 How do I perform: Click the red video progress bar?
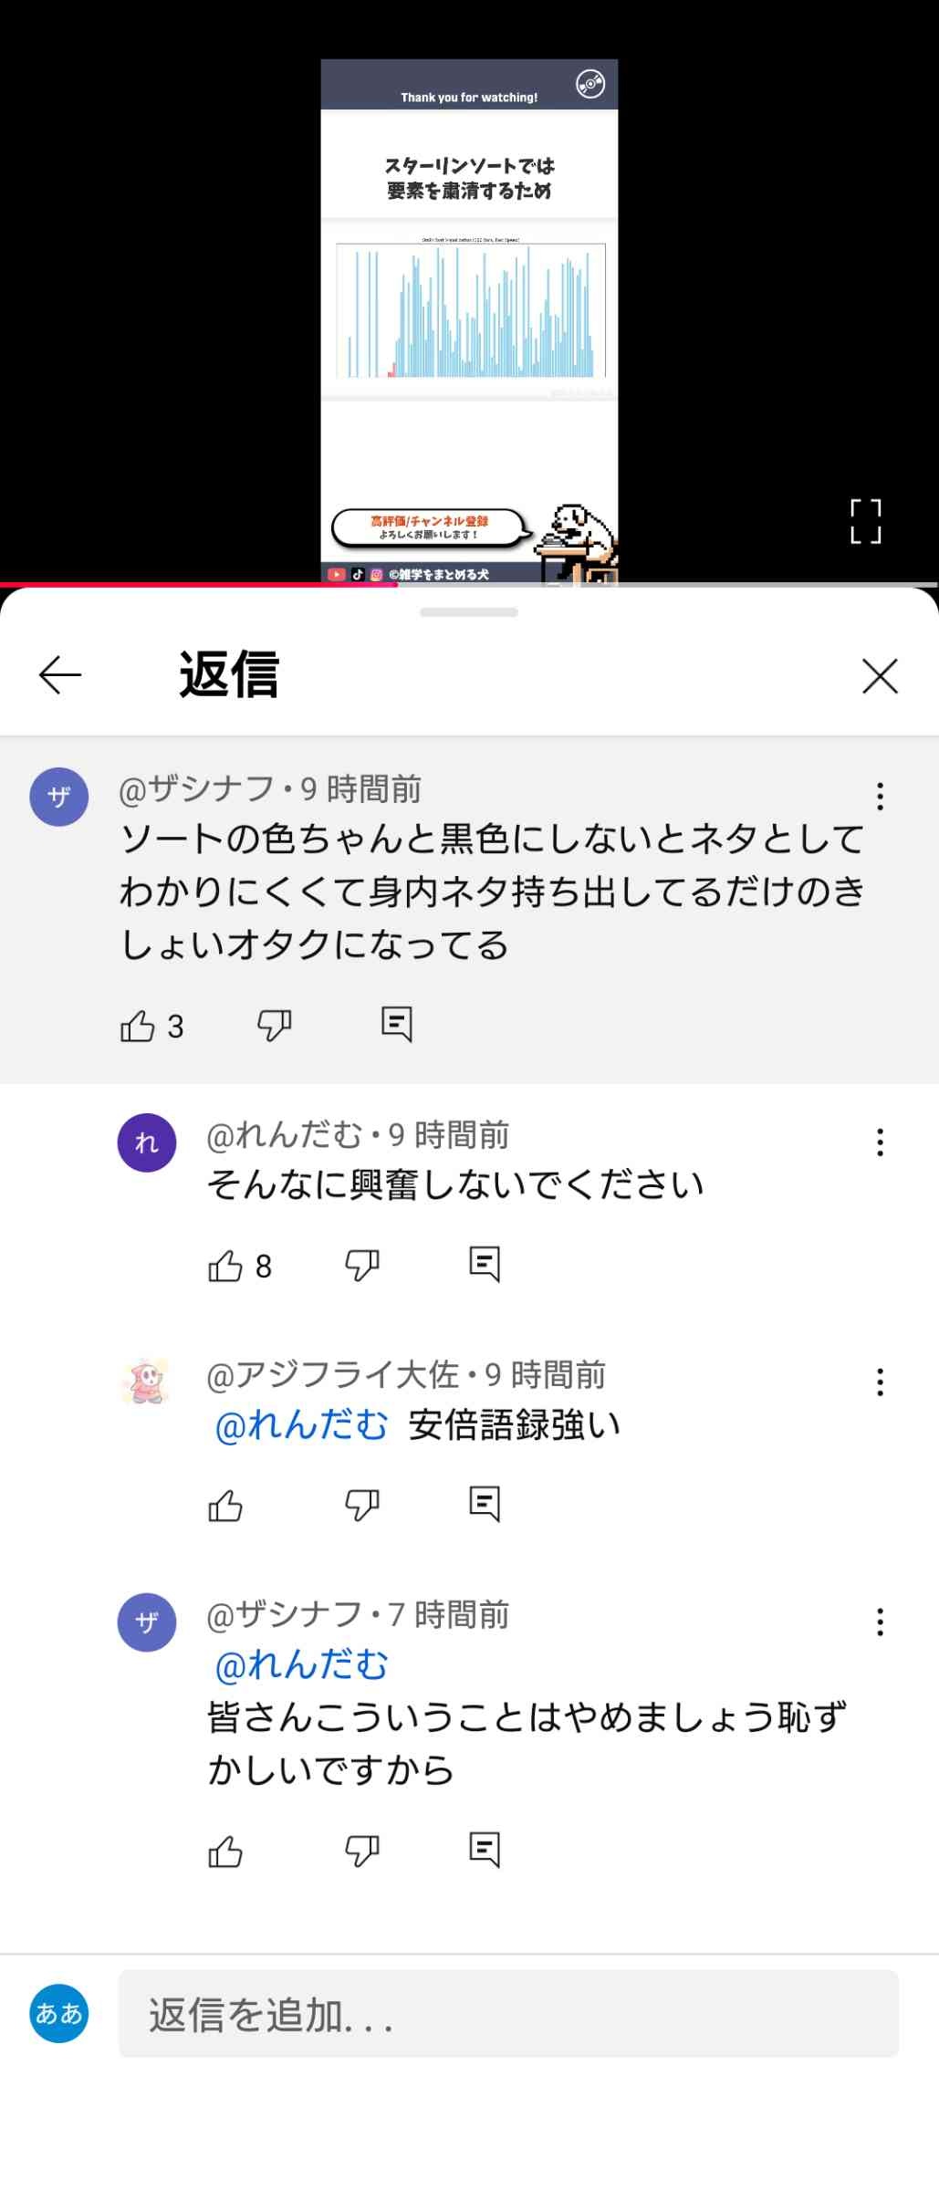198,584
